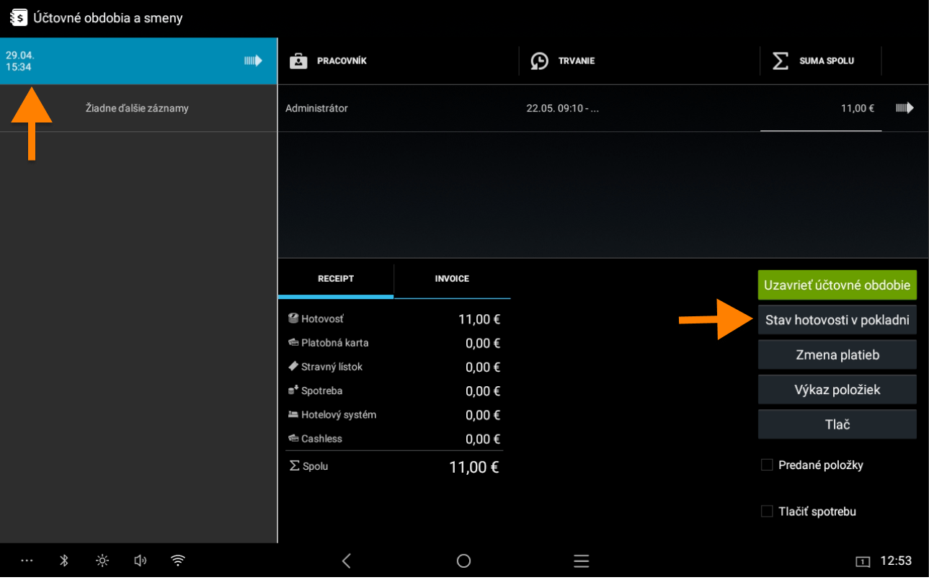Open the recent apps menu icon

581,561
